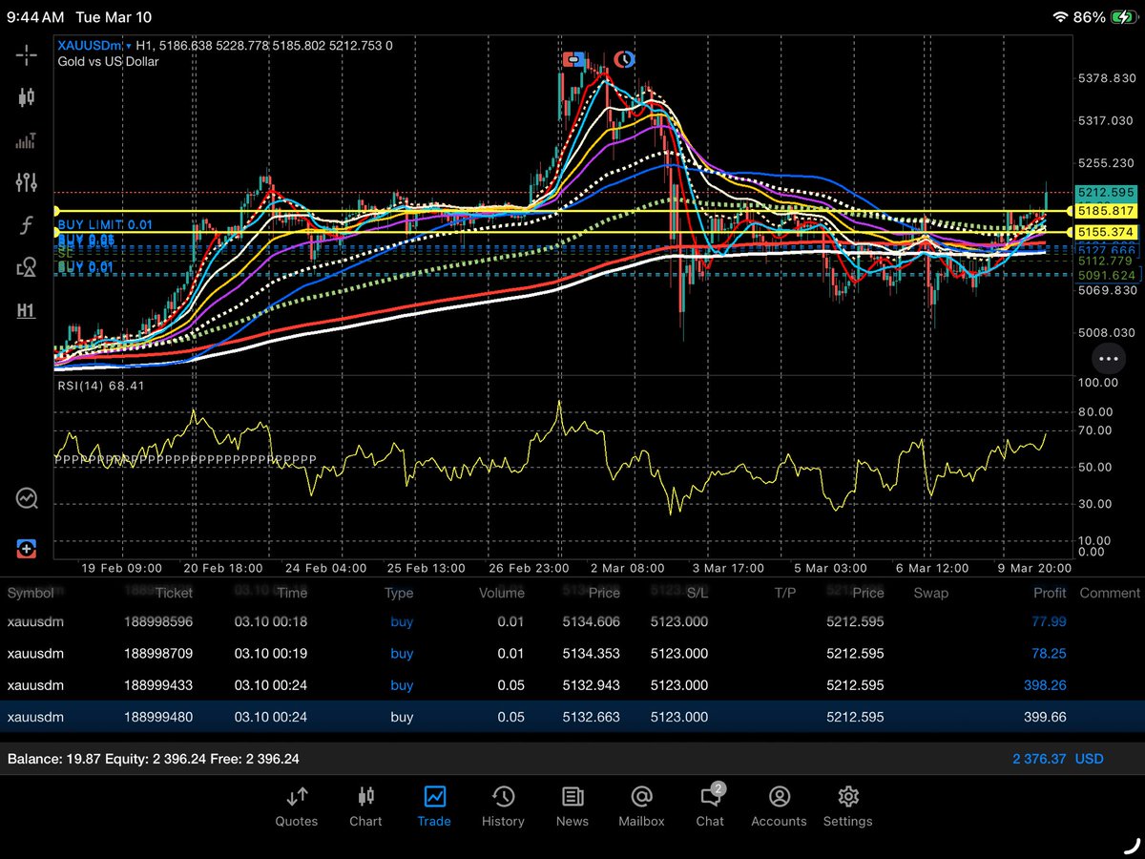Tap the battery indicator icon
The image size is (1145, 859).
tap(1125, 17)
